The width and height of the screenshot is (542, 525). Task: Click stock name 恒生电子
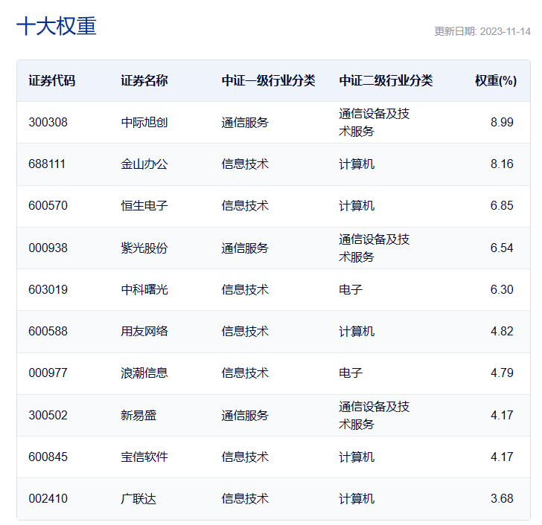[x=144, y=206]
